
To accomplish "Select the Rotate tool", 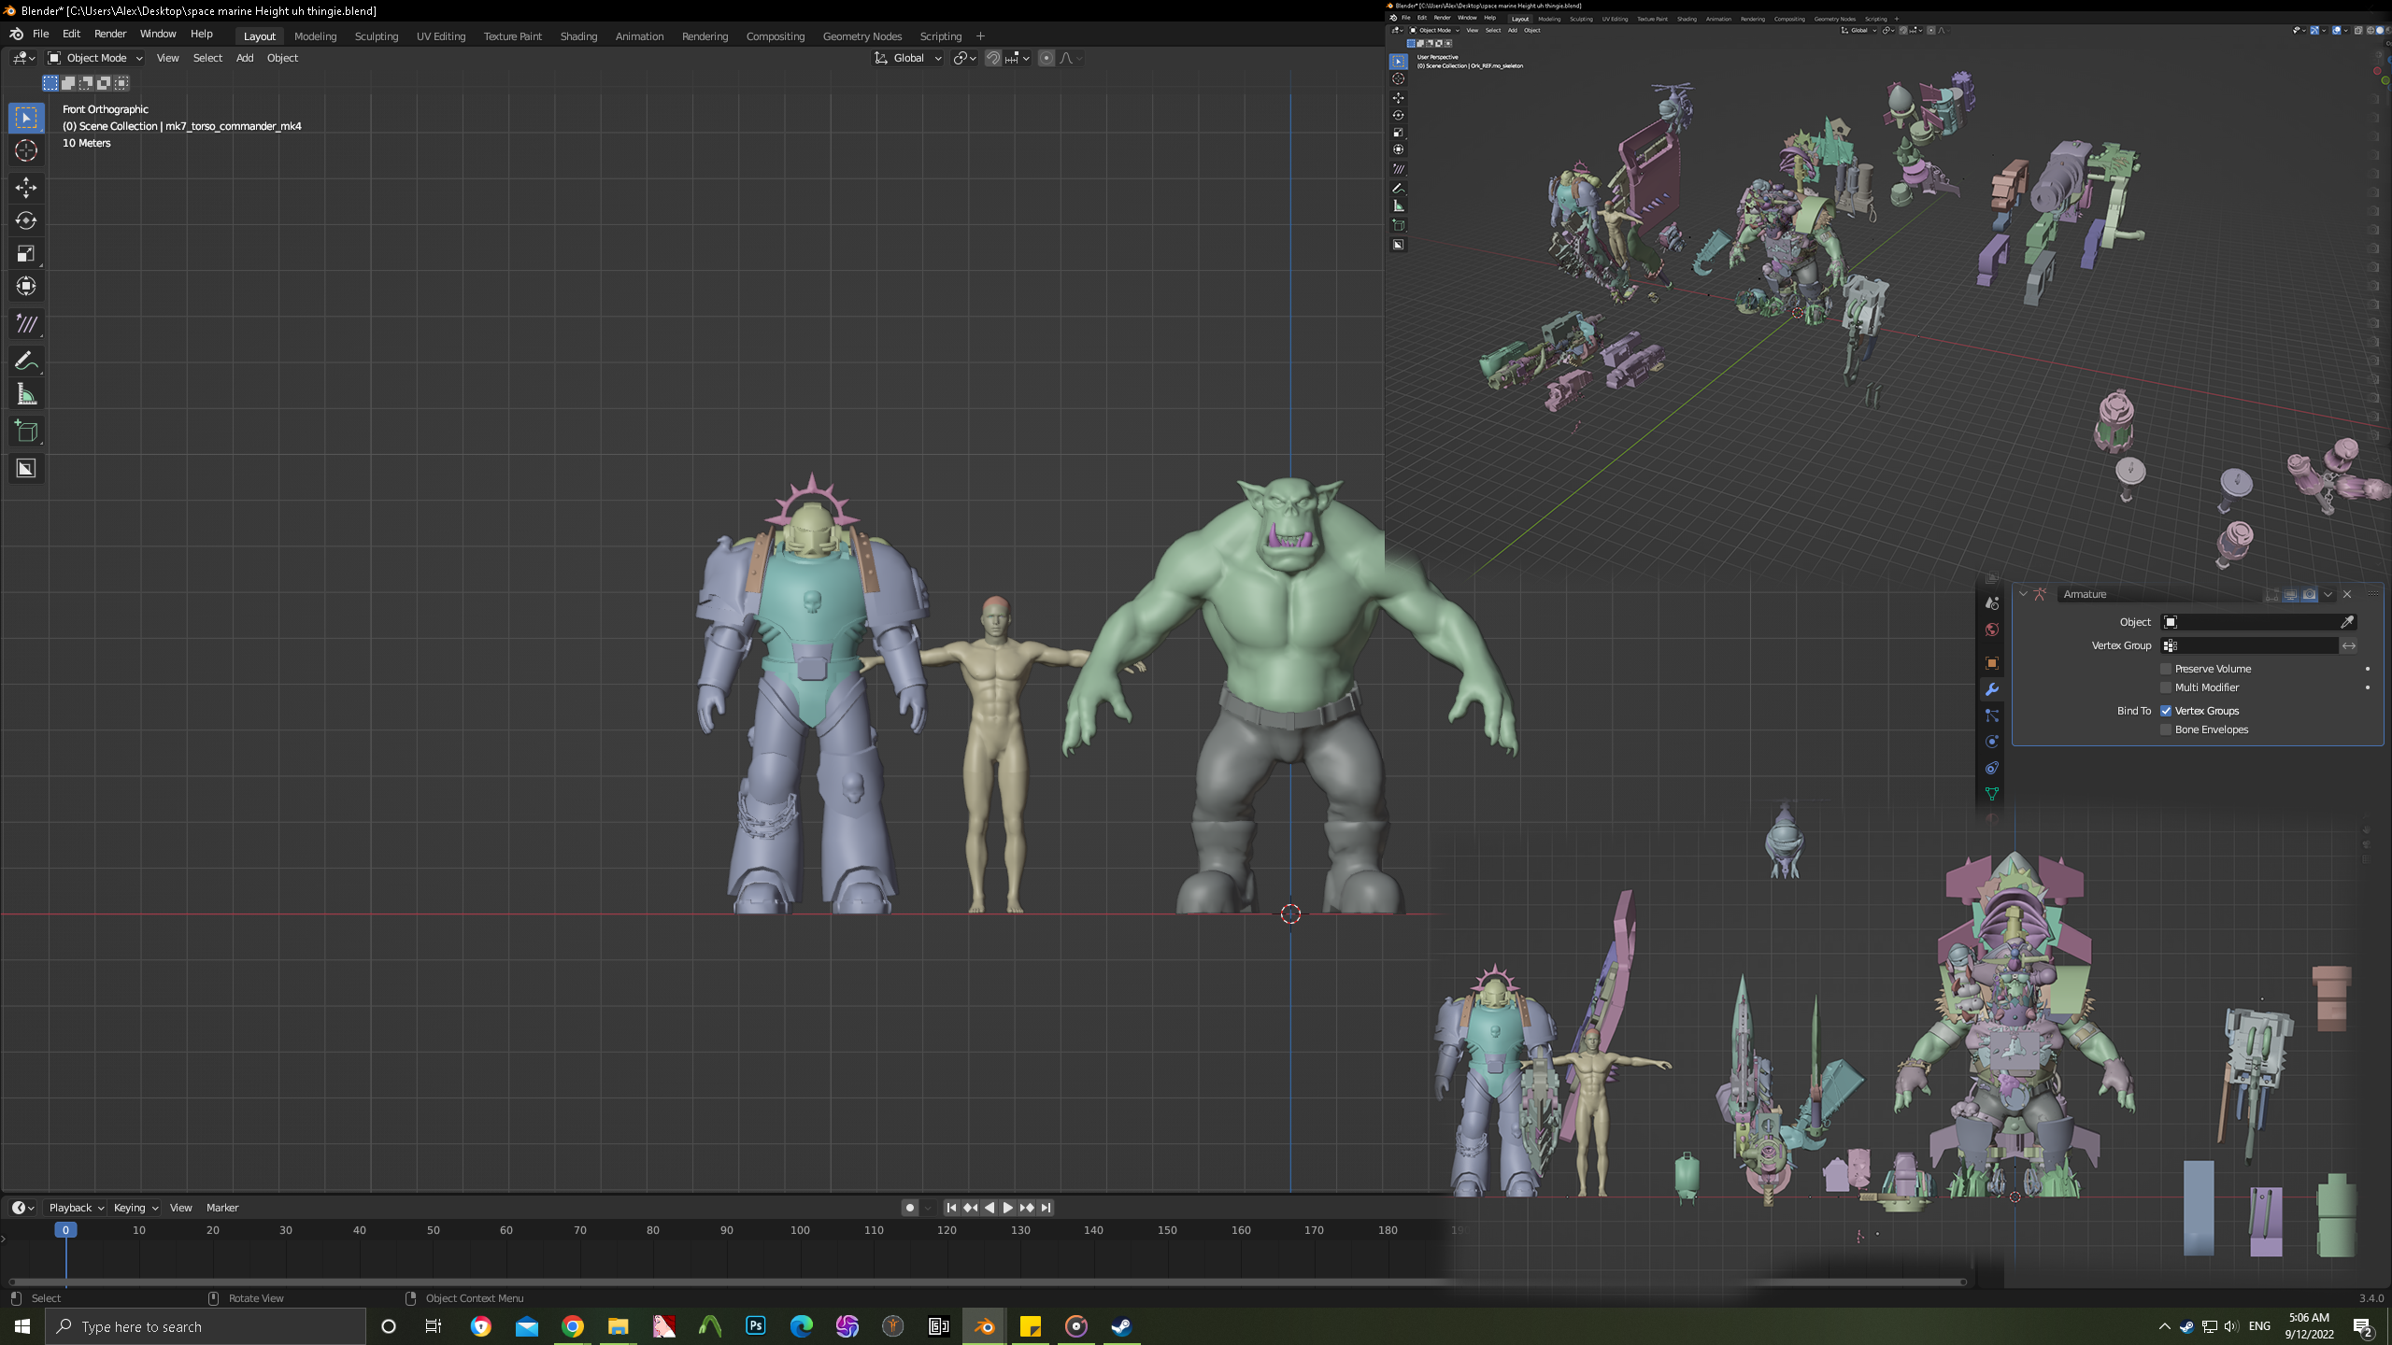I will click(25, 221).
